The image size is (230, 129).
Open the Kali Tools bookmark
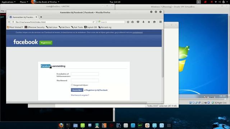point(77,27)
